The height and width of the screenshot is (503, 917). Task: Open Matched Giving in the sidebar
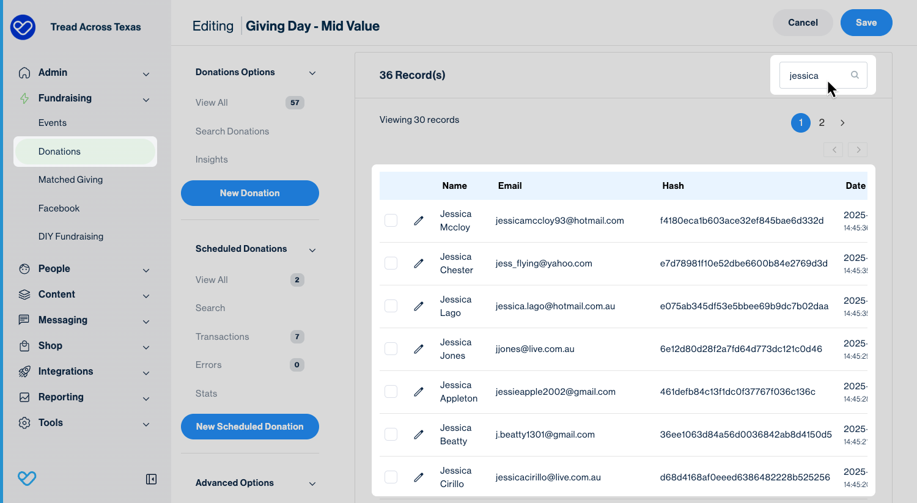point(70,180)
